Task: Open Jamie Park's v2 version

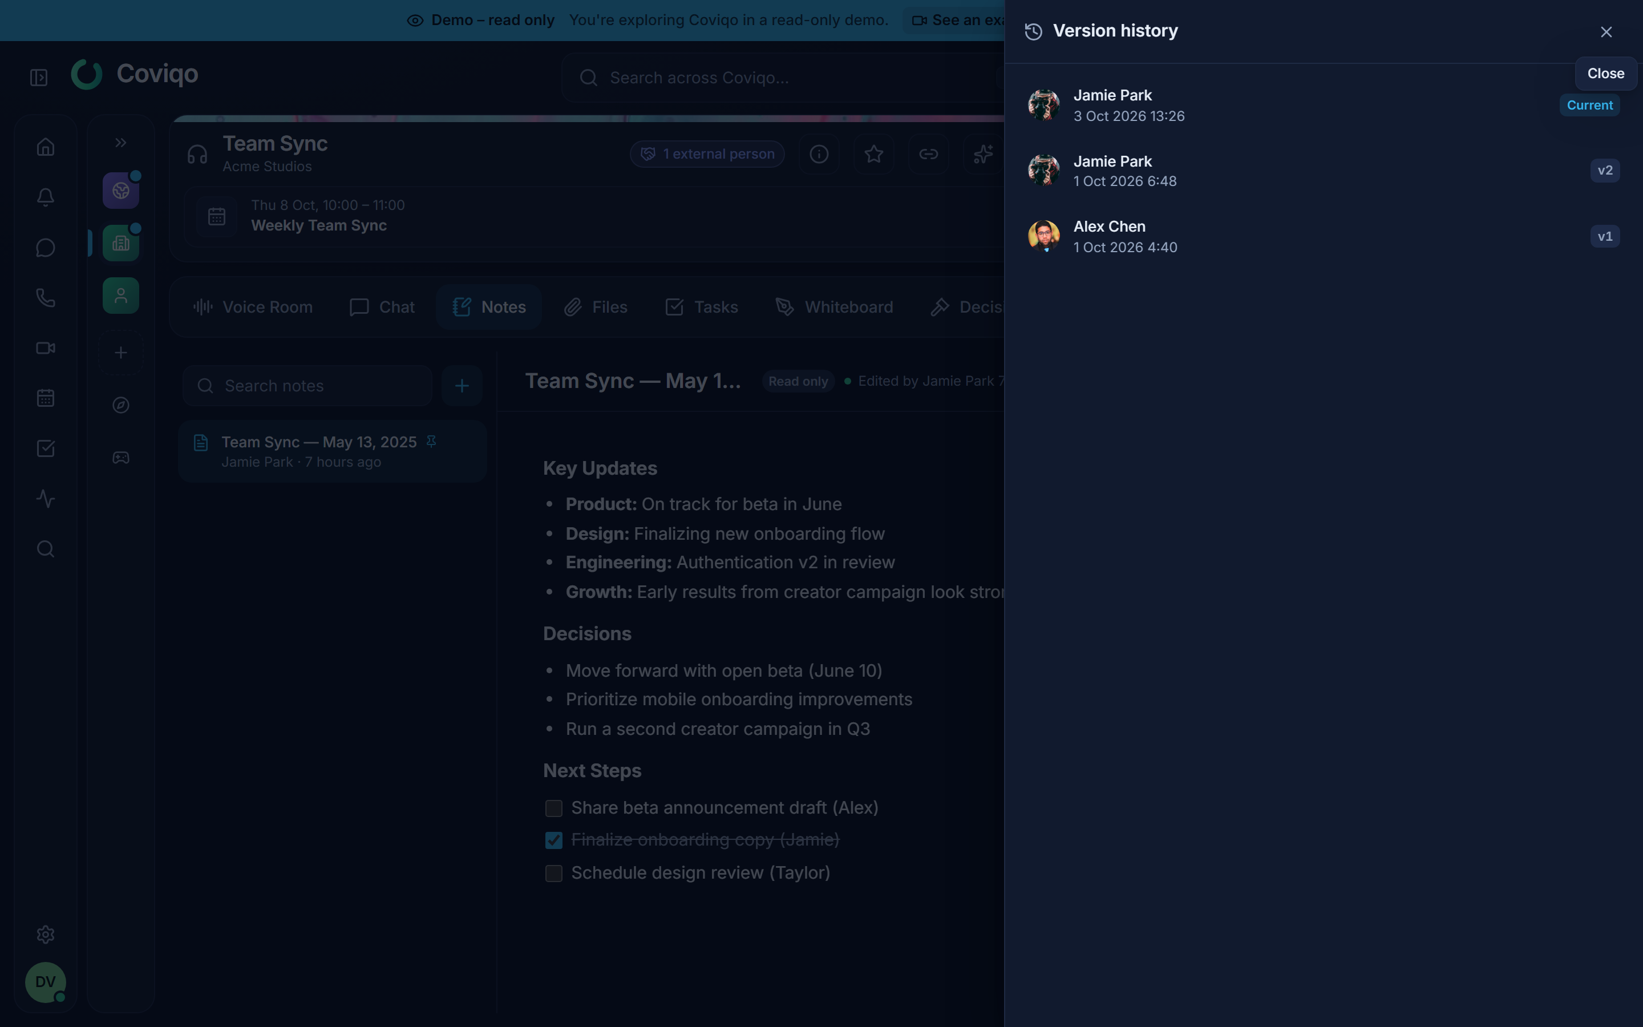Action: click(1323, 171)
